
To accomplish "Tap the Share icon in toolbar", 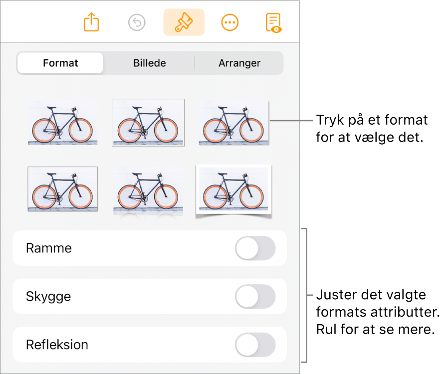I will coord(92,22).
